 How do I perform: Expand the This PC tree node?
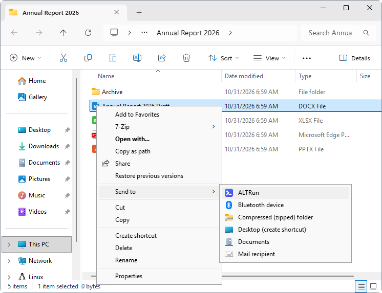(9, 244)
